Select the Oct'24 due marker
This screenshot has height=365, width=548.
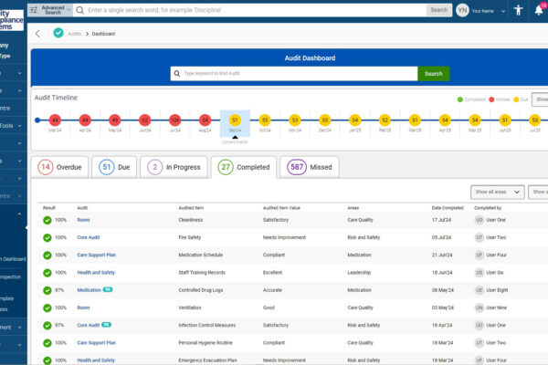pyautogui.click(x=265, y=120)
